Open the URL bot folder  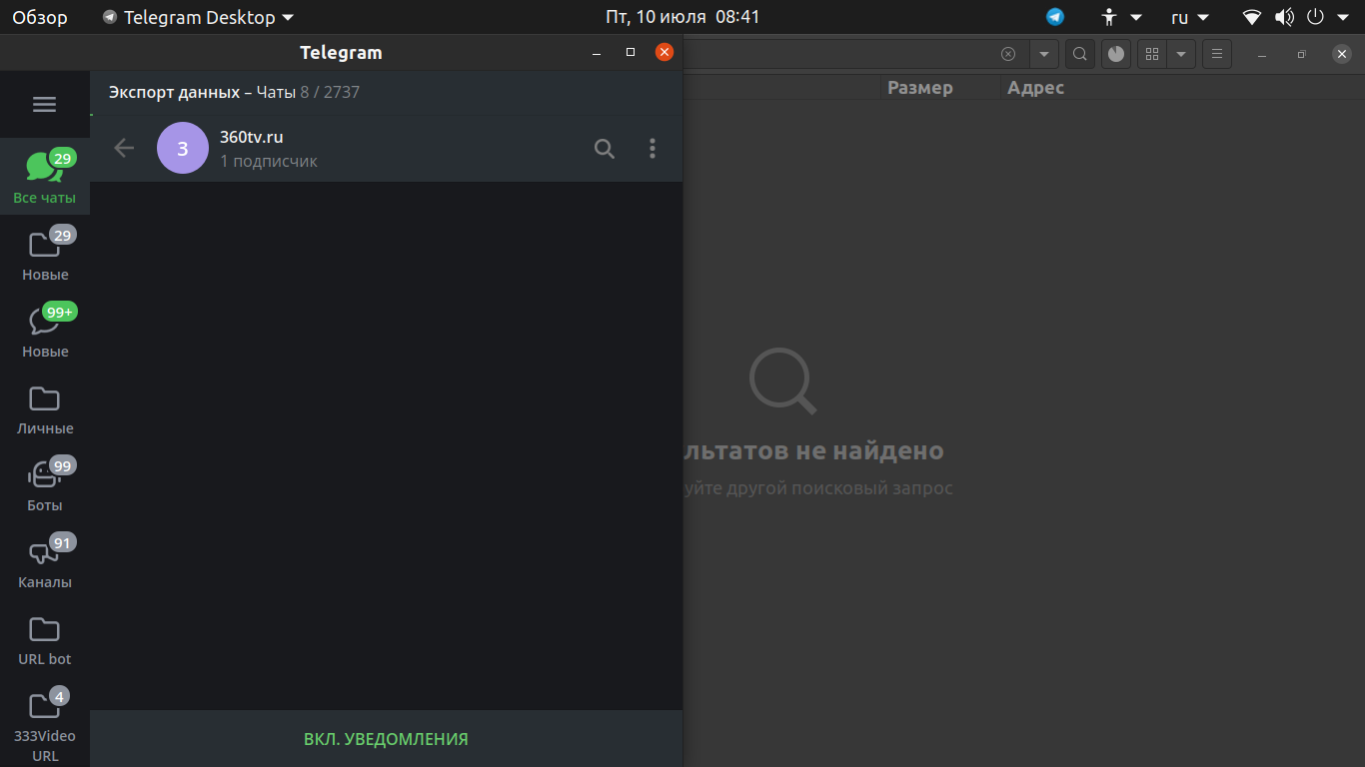[44, 638]
